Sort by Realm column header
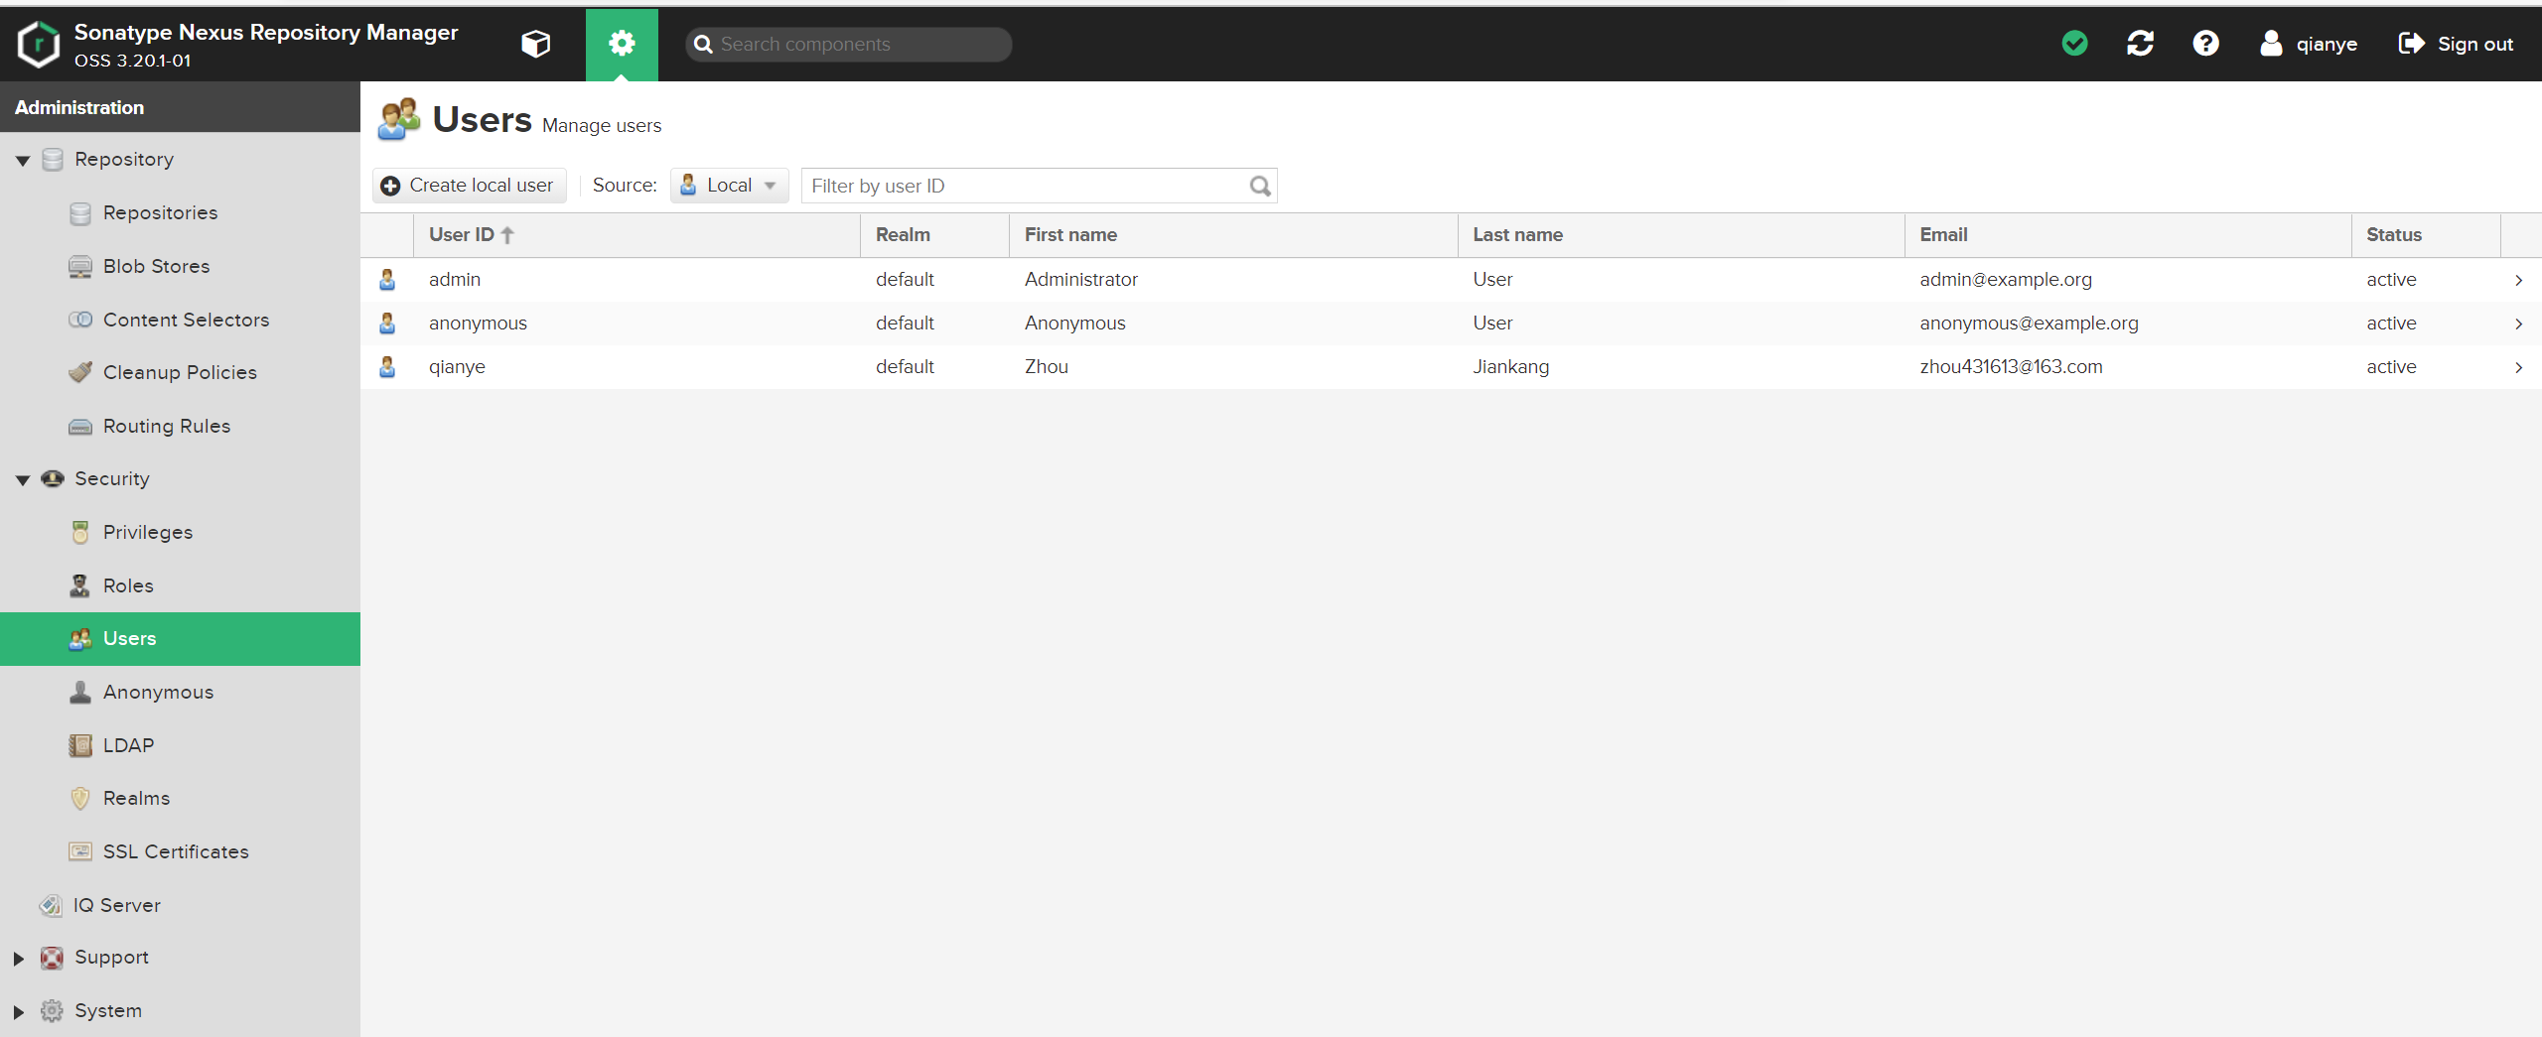Screen dimensions: 2542x1037 pos(934,235)
